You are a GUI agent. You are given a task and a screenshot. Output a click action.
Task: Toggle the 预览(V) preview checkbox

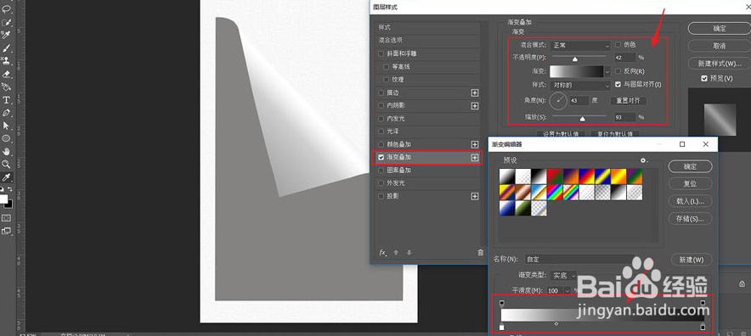point(704,79)
